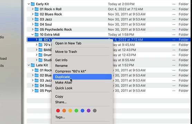This screenshot has height=124, width=192.
Task: Select the 05 Psychedelic Rock row name
Action: (x=56, y=30)
